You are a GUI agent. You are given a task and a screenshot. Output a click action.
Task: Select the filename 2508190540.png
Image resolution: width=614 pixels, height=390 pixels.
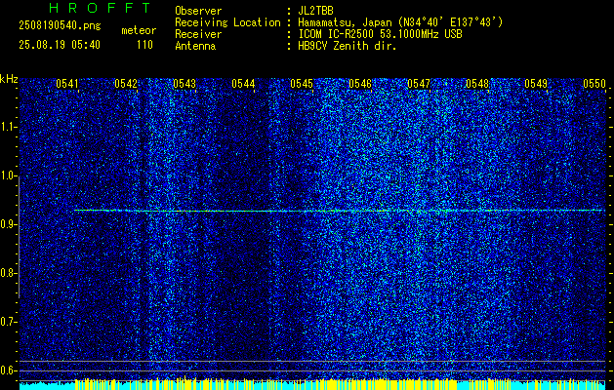(x=60, y=26)
